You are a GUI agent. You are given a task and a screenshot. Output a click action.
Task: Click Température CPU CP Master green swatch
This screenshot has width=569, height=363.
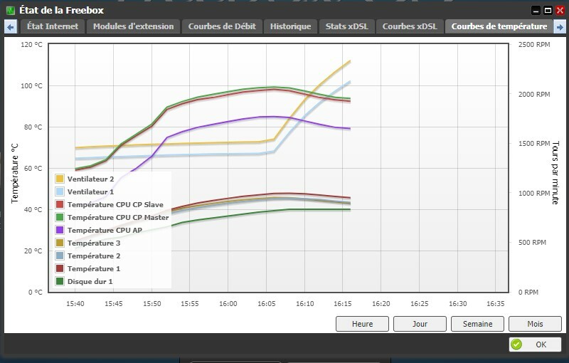click(60, 217)
